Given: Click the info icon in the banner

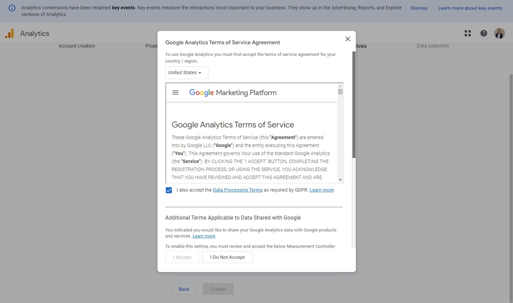Looking at the screenshot, I should (x=12, y=8).
